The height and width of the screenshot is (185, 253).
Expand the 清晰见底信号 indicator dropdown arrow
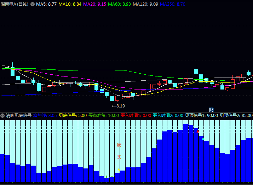pyautogui.click(x=2, y=115)
